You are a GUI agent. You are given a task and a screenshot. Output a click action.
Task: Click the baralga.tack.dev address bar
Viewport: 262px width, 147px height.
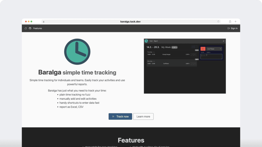(x=130, y=22)
